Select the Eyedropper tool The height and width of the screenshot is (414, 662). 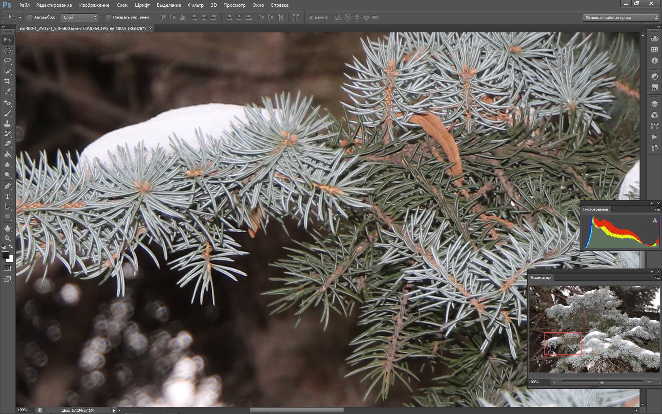pos(7,91)
